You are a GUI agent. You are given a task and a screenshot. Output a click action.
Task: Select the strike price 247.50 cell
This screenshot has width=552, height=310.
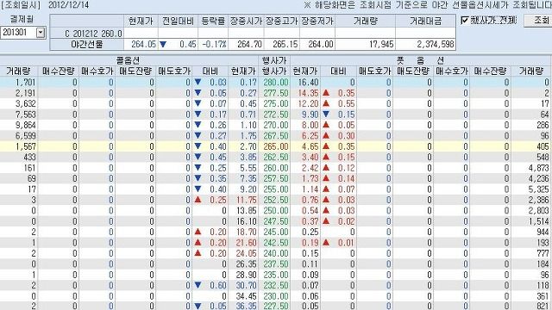pyautogui.click(x=275, y=221)
